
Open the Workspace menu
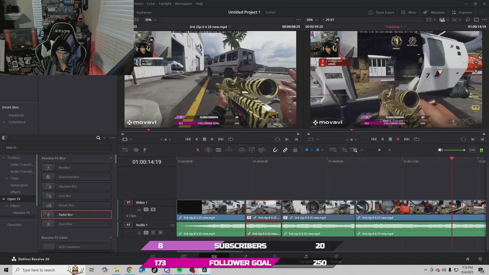[x=183, y=4]
